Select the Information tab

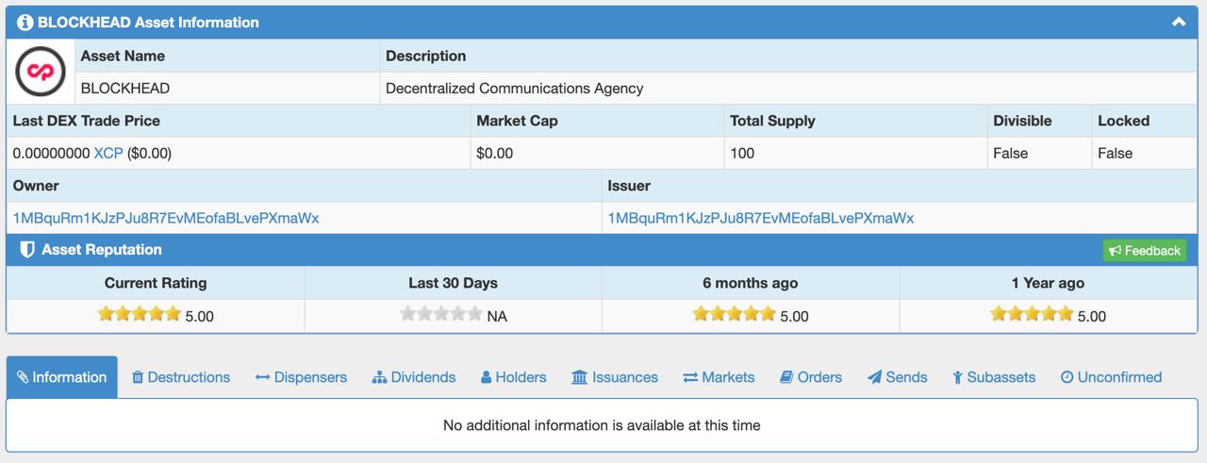62,377
